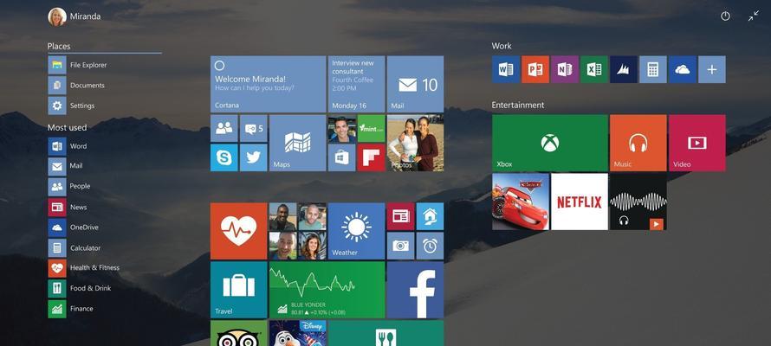Add a tile with the plus button
Screen dimensions: 771x346
point(712,70)
